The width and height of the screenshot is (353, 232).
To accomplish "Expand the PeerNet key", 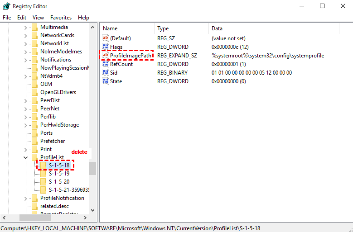I will [x=25, y=109].
